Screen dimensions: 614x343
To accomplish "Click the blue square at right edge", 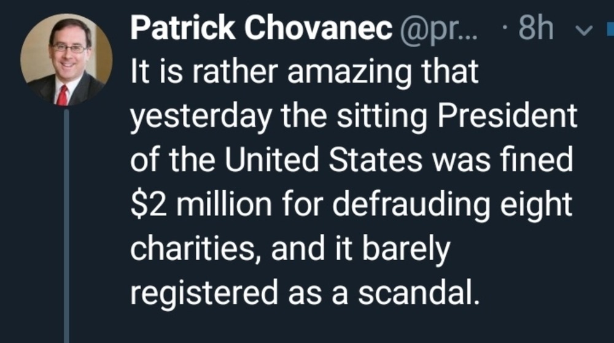I will (x=609, y=29).
